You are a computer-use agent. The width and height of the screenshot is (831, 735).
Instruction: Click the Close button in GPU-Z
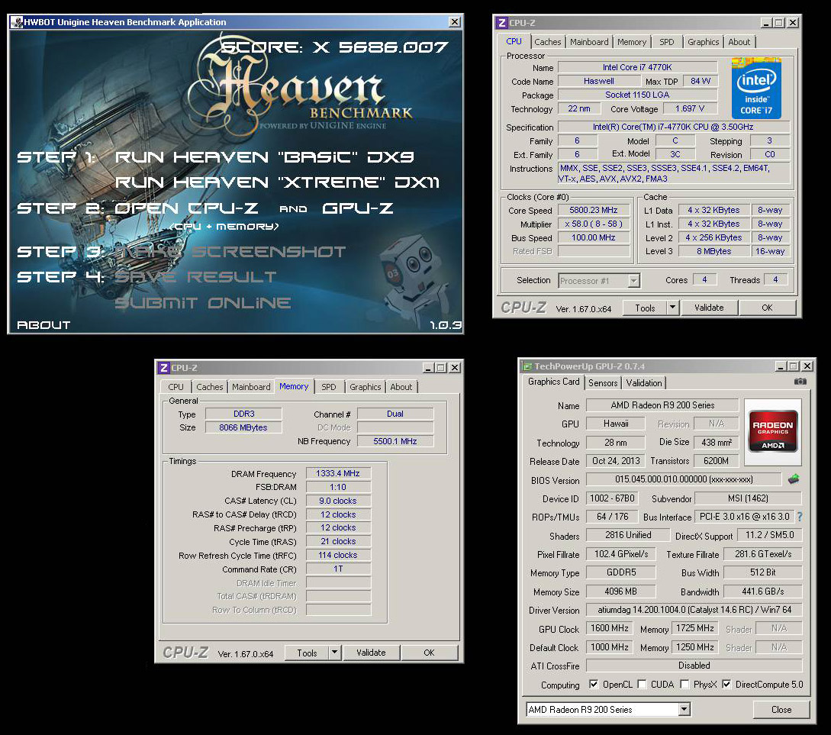click(x=781, y=709)
